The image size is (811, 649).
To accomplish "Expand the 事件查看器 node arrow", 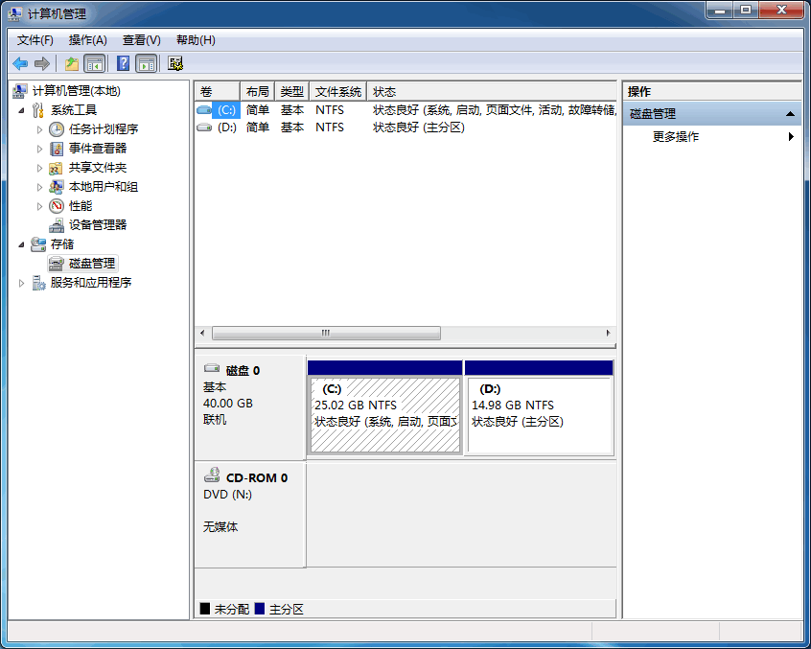I will [x=39, y=149].
